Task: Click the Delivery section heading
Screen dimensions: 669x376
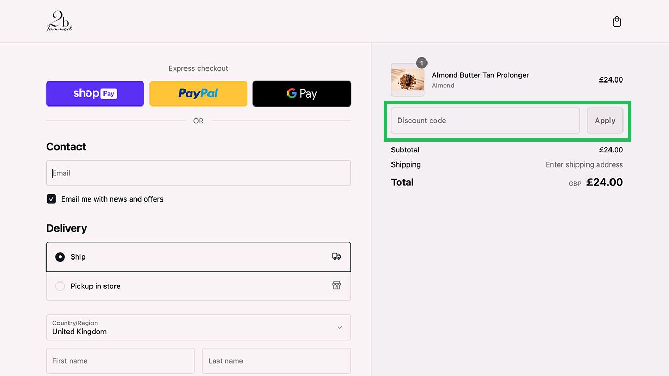Action: tap(66, 228)
